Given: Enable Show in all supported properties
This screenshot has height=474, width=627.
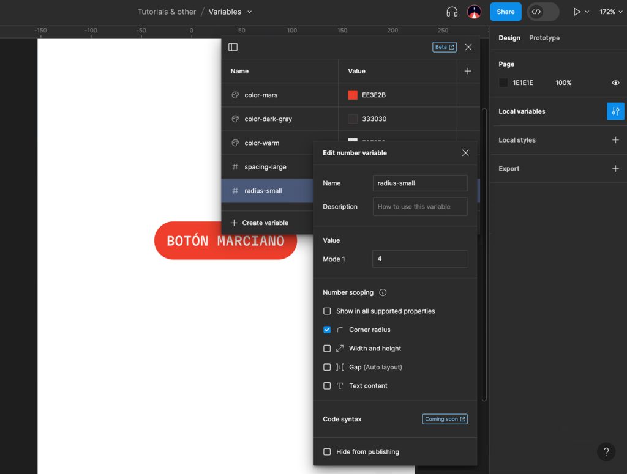Looking at the screenshot, I should pyautogui.click(x=327, y=311).
